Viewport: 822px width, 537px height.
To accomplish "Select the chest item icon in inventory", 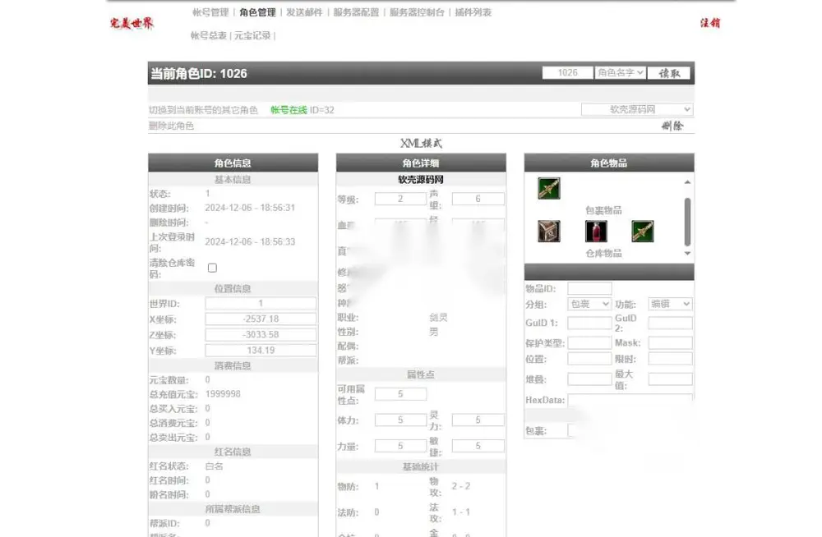I will (549, 231).
